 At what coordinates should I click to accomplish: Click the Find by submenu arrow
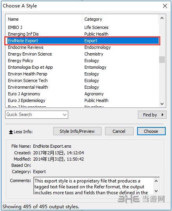[163, 115]
